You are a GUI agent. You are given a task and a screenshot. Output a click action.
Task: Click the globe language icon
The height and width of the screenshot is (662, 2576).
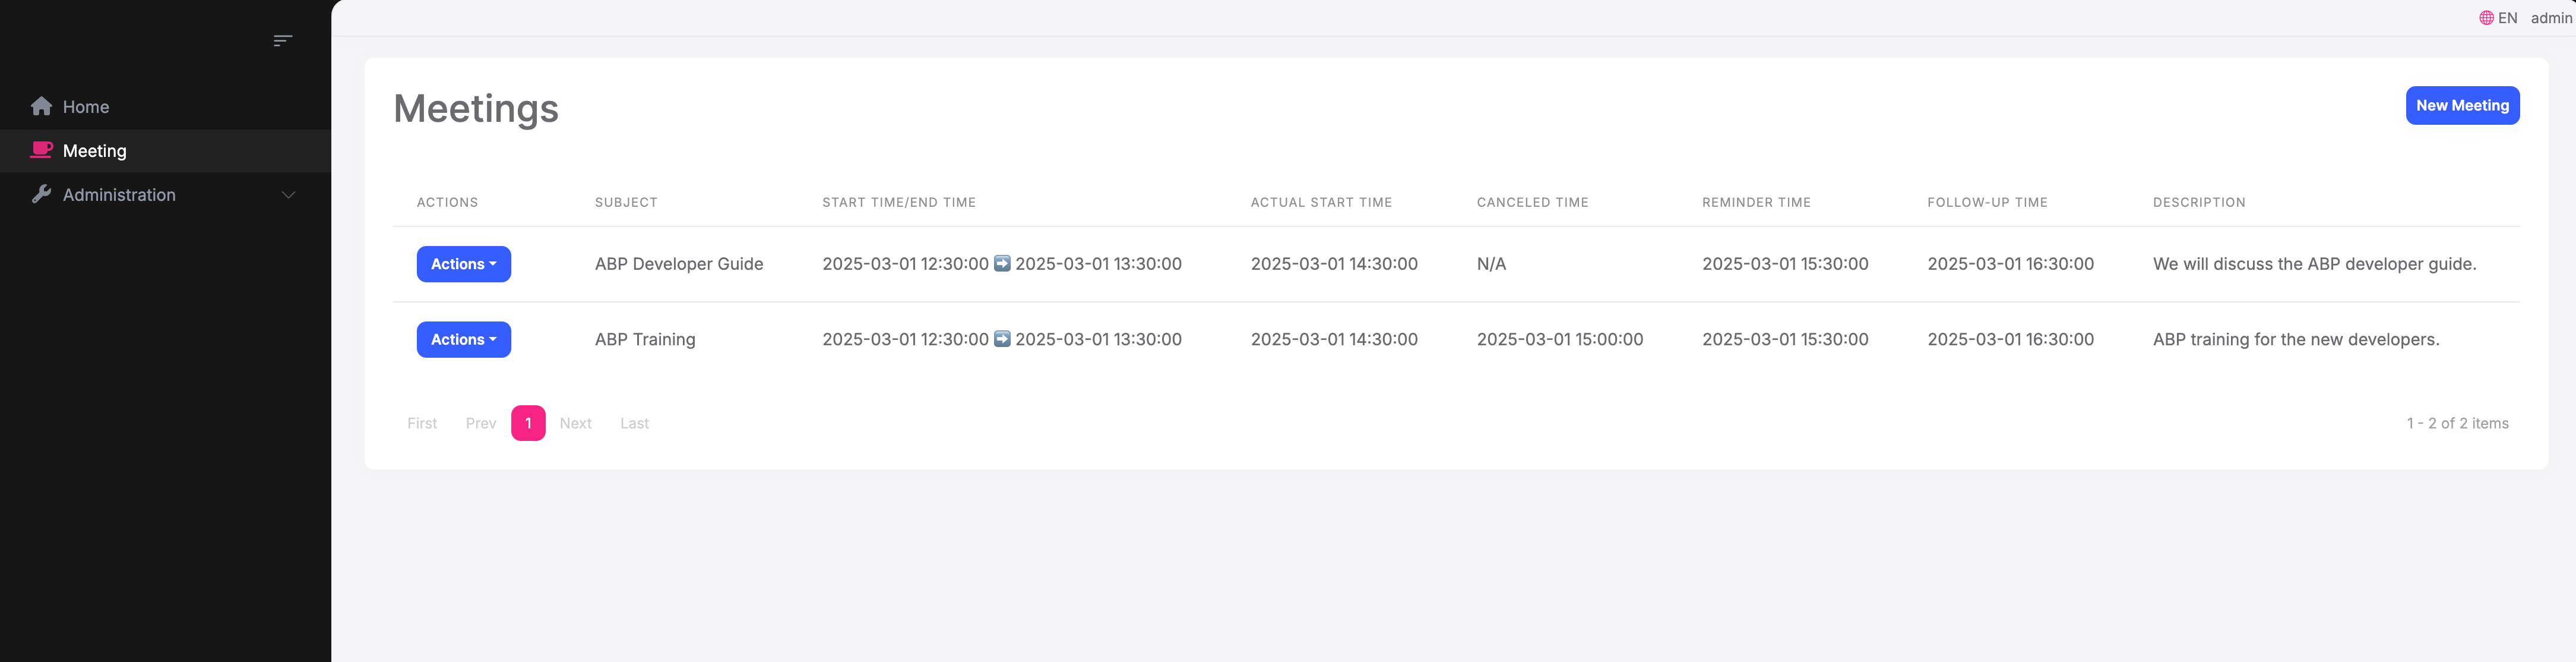click(2486, 18)
